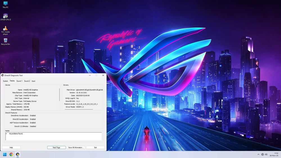Select DirectDraw Acceleration 'Enabled' value

coord(33,116)
